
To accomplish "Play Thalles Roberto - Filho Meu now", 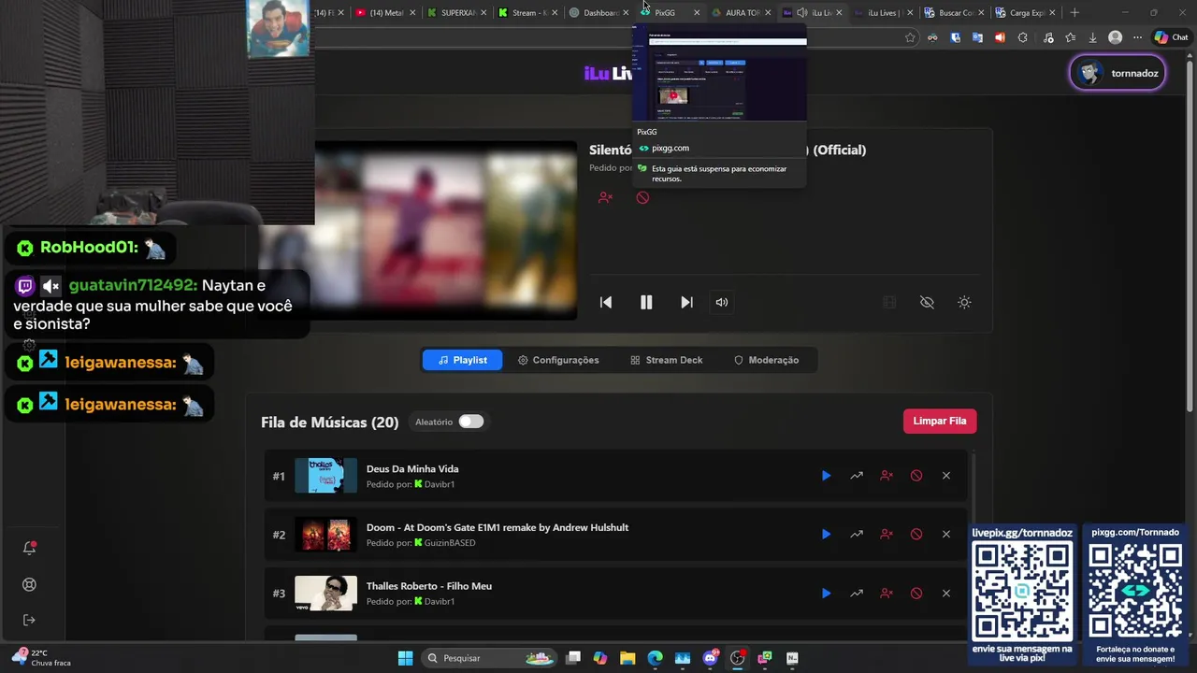I will click(826, 594).
